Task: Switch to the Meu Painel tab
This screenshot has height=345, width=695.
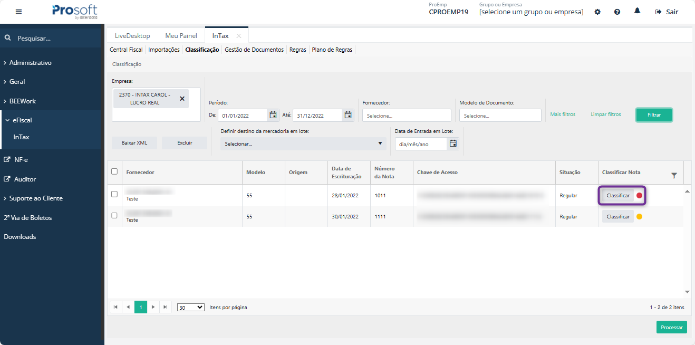Action: click(181, 36)
